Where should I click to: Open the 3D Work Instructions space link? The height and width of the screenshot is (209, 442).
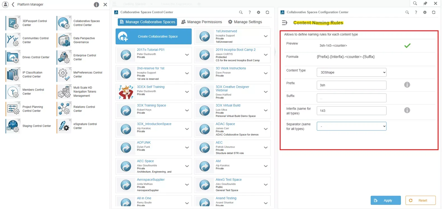tap(231, 68)
